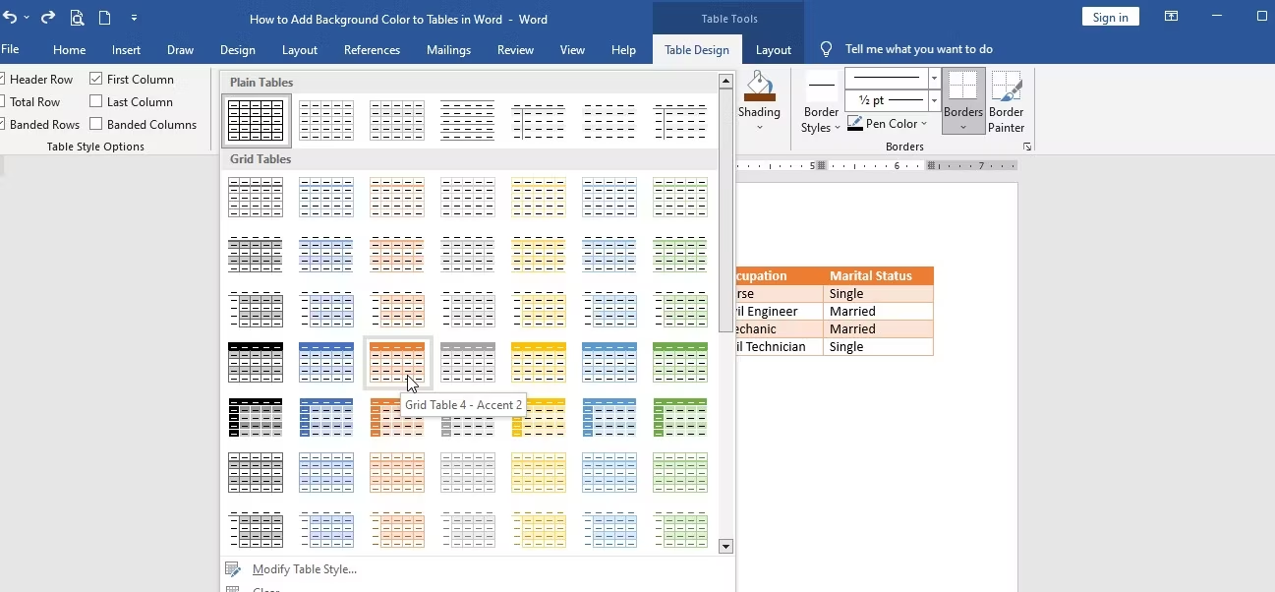
Task: Open the Border Styles dropdown arrow
Action: pyautogui.click(x=837, y=128)
